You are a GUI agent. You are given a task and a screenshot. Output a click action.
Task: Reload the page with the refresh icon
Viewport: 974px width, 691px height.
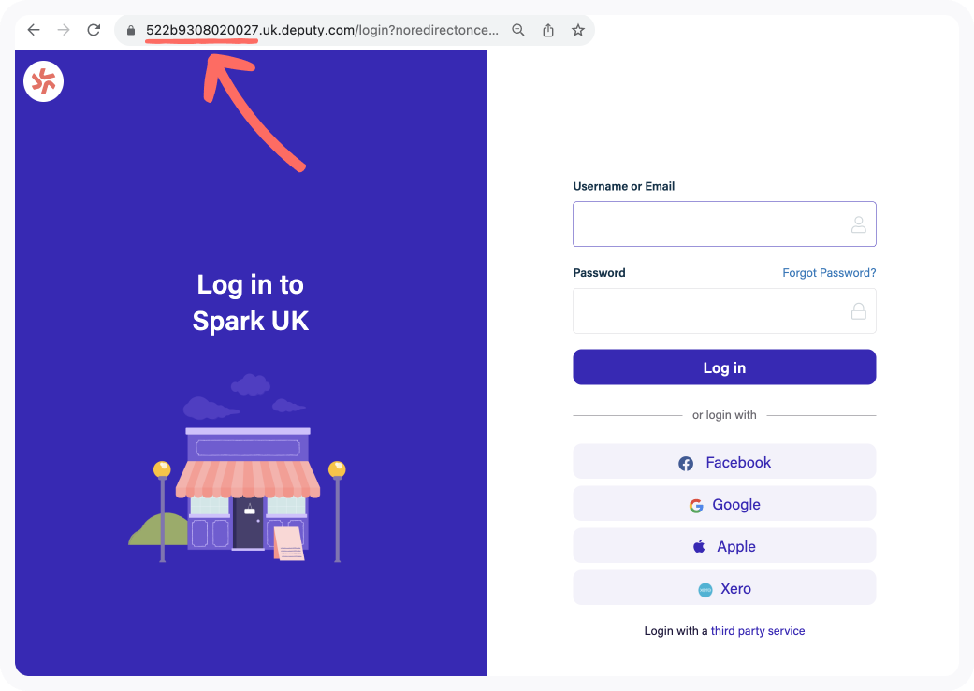coord(94,30)
